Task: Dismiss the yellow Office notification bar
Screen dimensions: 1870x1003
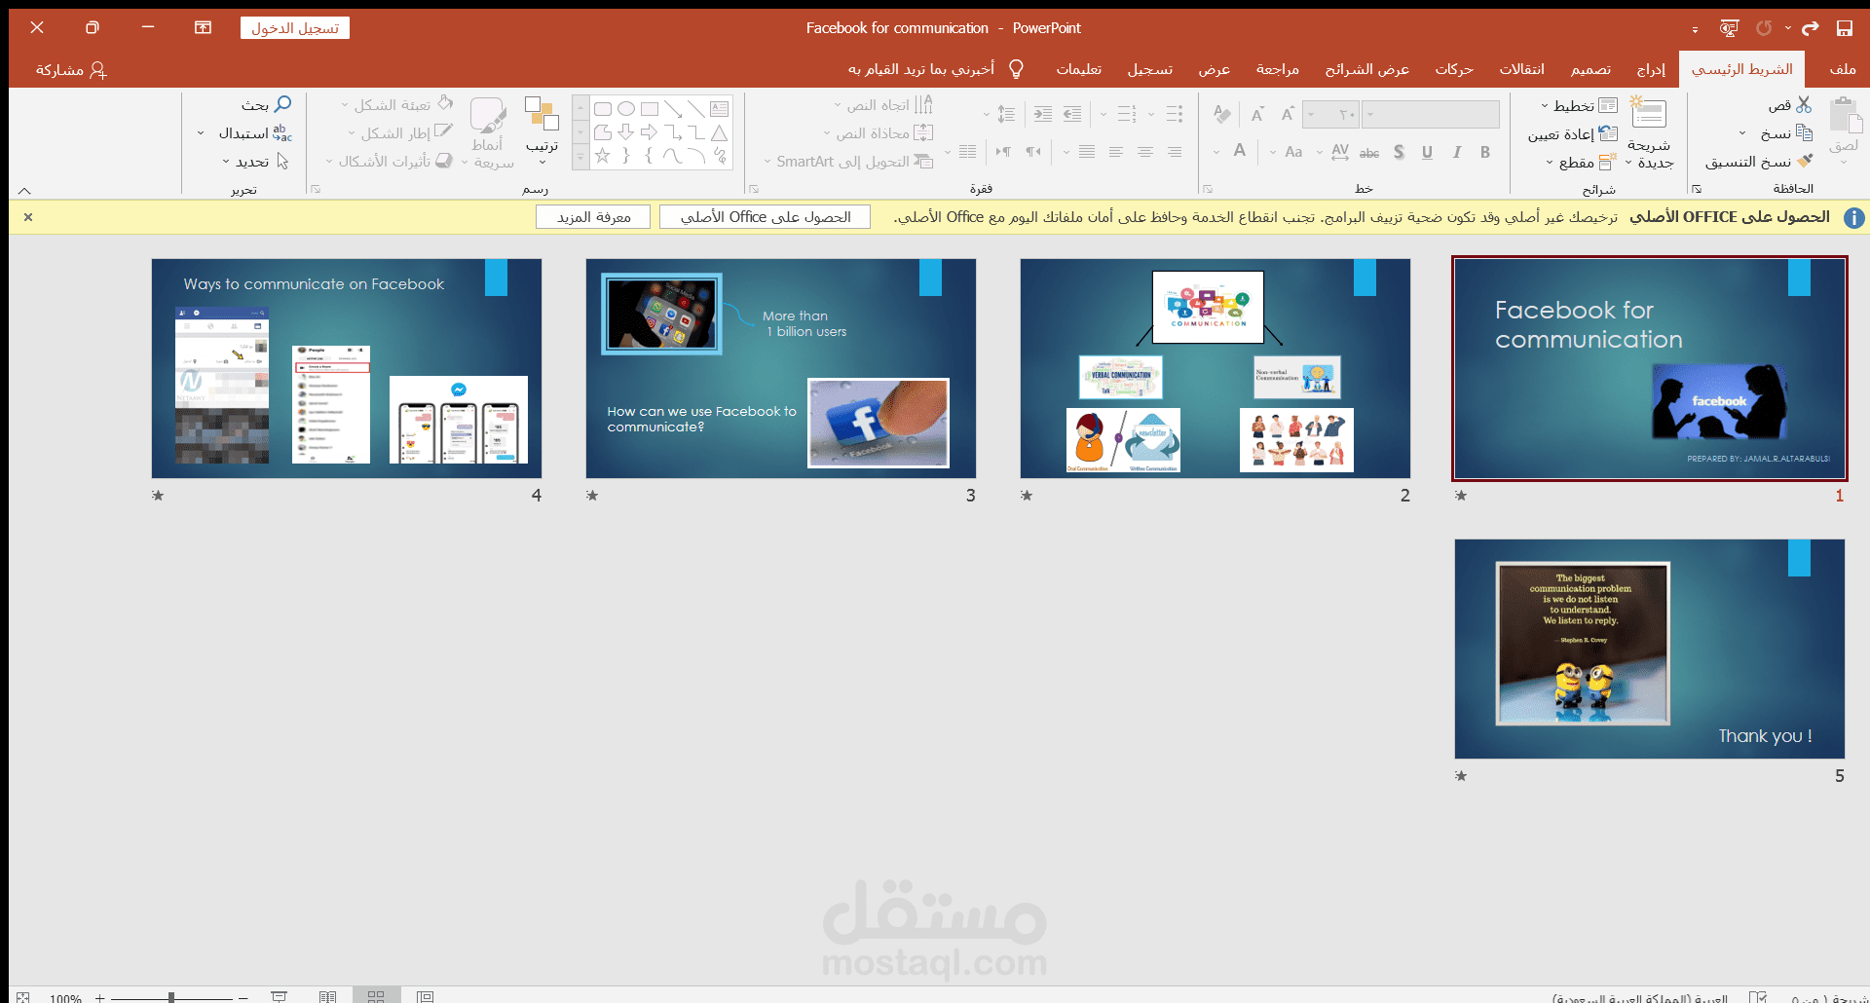Action: click(28, 217)
